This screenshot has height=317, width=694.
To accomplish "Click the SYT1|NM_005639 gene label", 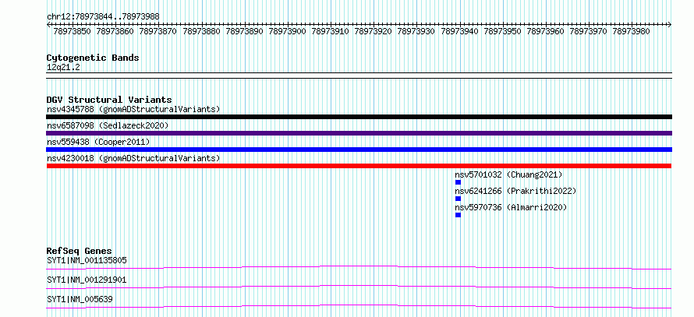I will [80, 299].
